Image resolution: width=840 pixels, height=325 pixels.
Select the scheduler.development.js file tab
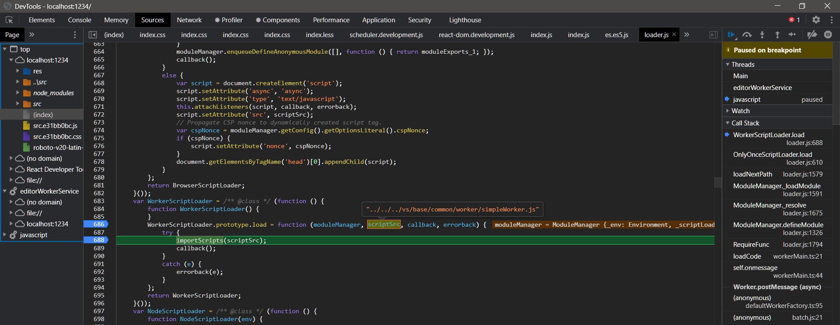pos(386,35)
